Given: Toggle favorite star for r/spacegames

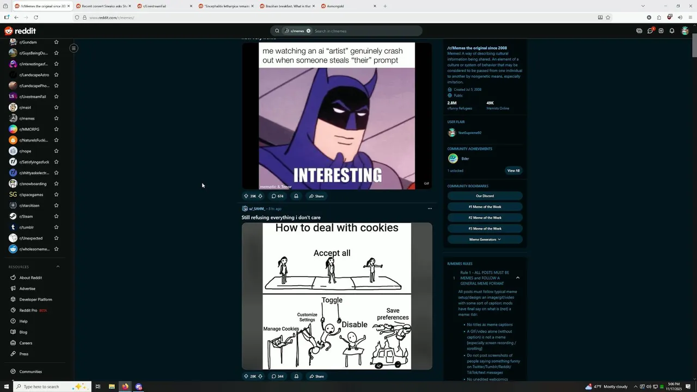Looking at the screenshot, I should click(56, 194).
